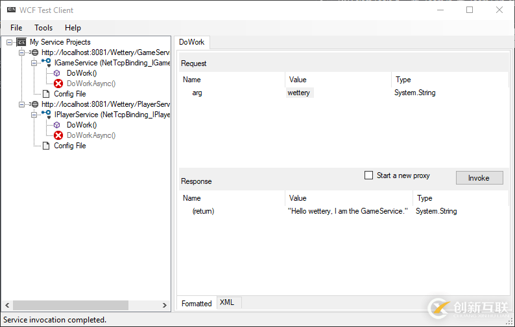Click the cube icon beside DoWork() under IPlayerService
515x327 pixels.
coord(58,125)
